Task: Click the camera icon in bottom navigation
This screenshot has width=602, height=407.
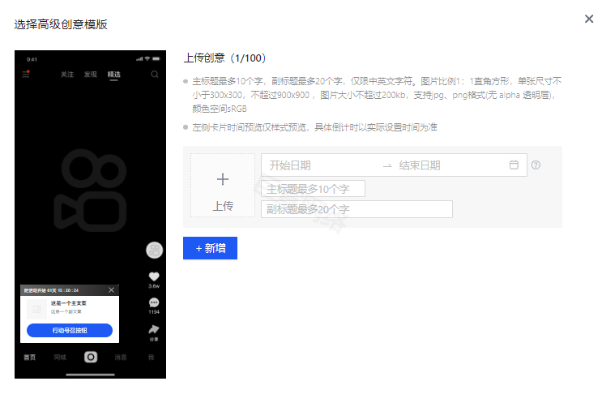Action: 91,357
